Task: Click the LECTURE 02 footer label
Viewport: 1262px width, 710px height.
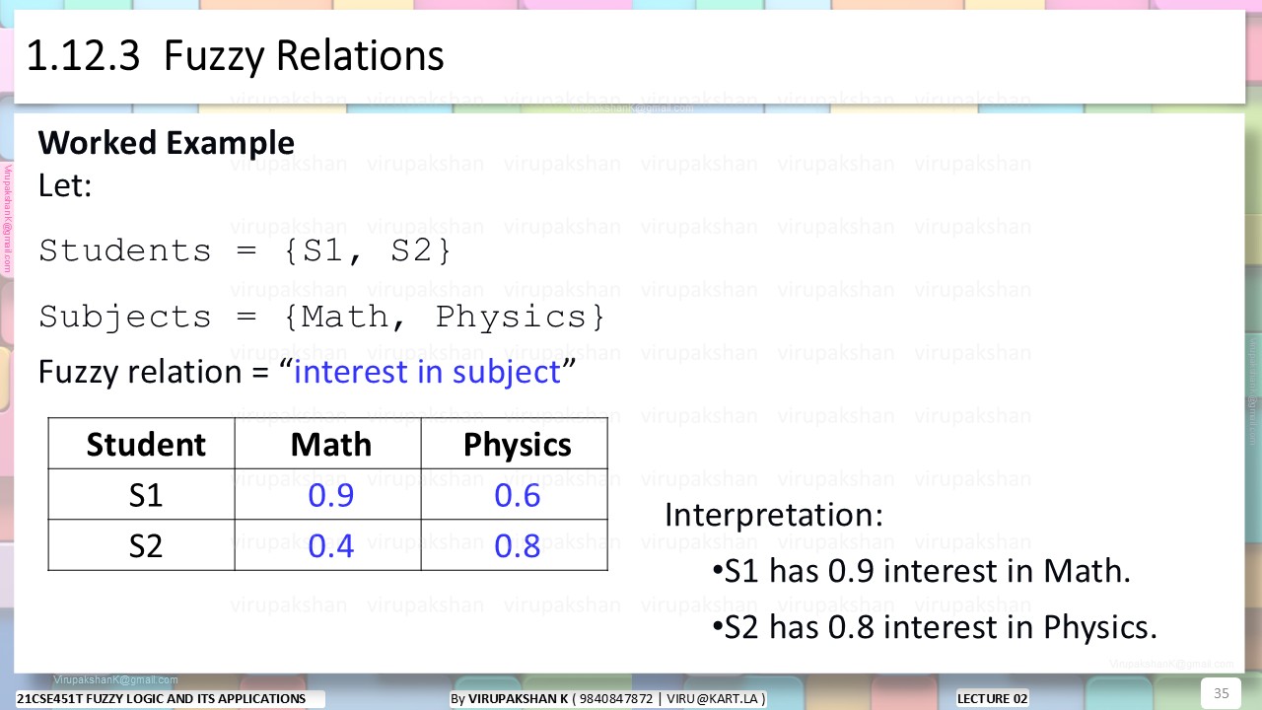Action: [993, 699]
